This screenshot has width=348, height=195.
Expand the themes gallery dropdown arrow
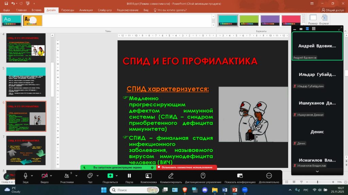pyautogui.click(x=213, y=25)
